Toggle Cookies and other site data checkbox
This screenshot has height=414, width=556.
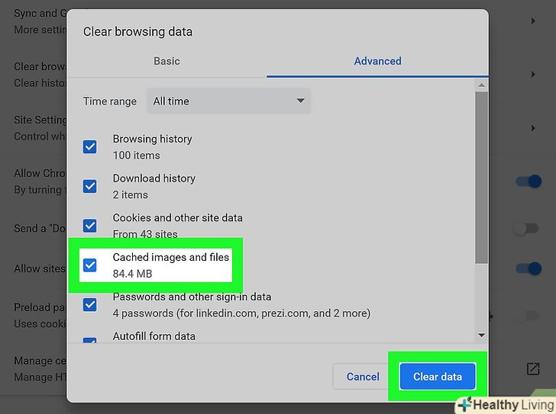89,226
